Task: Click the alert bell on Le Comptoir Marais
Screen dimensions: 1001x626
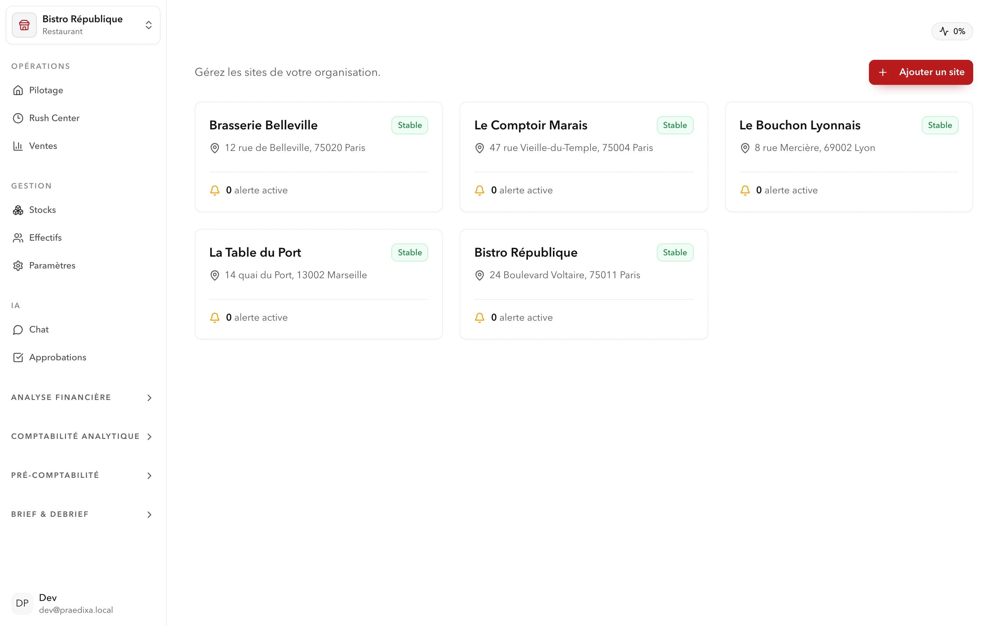Action: pos(479,190)
